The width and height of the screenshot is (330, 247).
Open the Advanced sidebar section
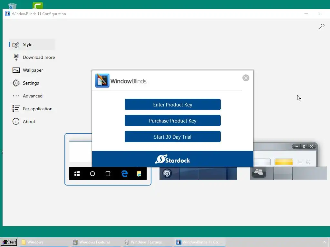[x=32, y=96]
